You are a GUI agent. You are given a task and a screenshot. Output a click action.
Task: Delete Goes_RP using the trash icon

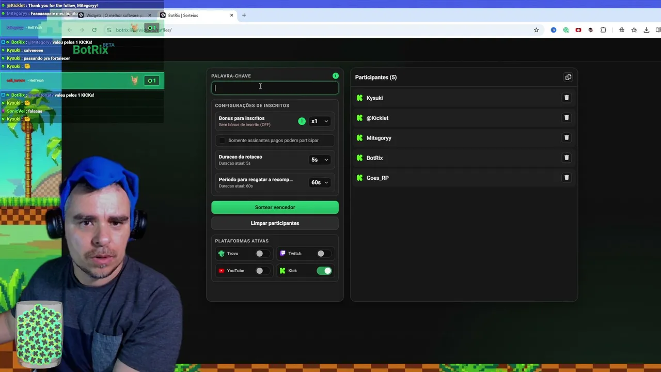click(x=566, y=178)
